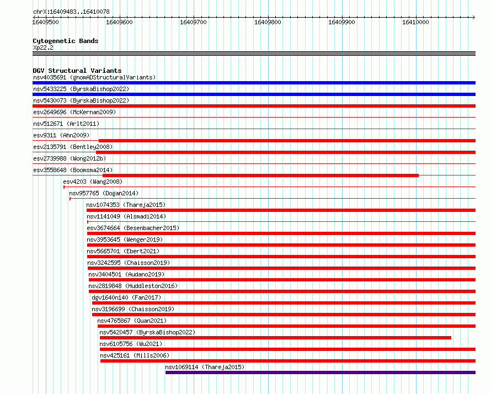
Task: Click the 16409800 ruler position
Action: click(268, 22)
